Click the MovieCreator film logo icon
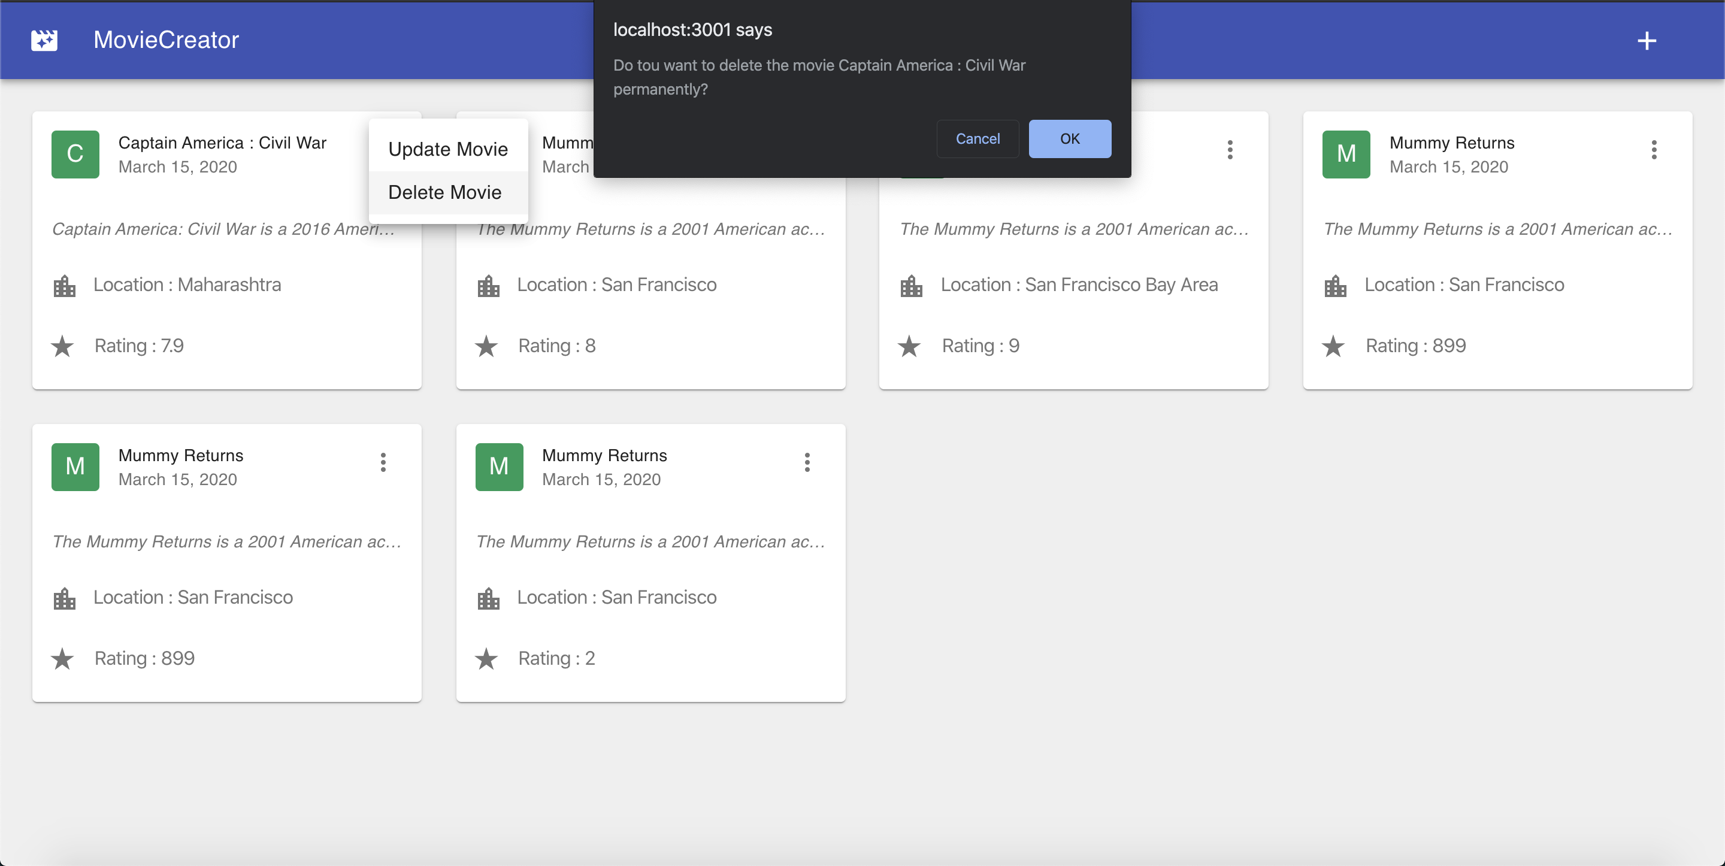The width and height of the screenshot is (1725, 866). [44, 40]
